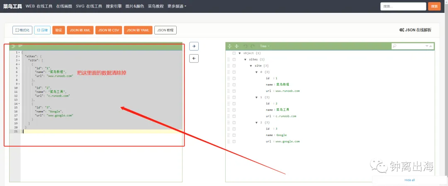Viewport: 448px width, 186px height.
Task: Click the left arrow transfer button
Action: 194,58
